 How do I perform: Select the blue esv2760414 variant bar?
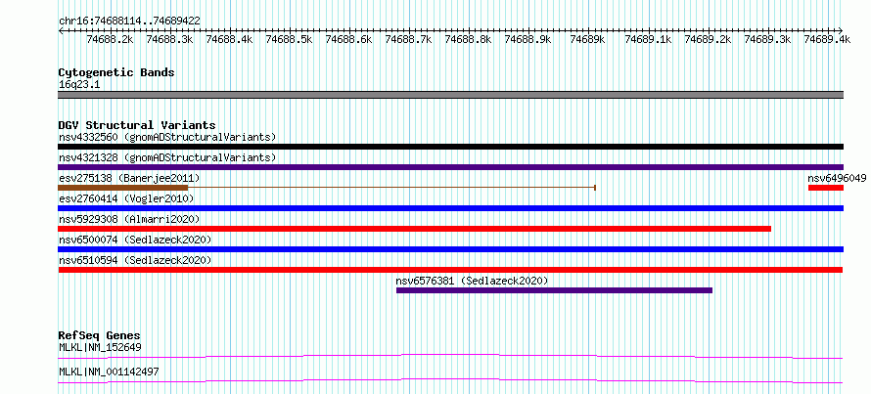(x=451, y=208)
